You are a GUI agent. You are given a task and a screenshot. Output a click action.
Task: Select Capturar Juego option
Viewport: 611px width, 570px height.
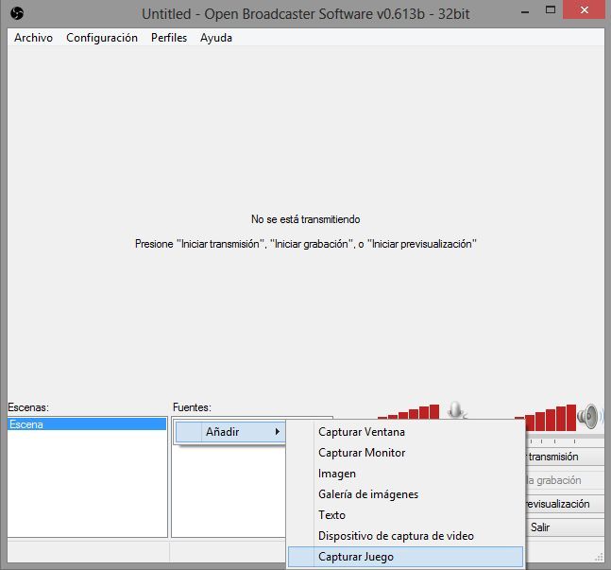(405, 557)
